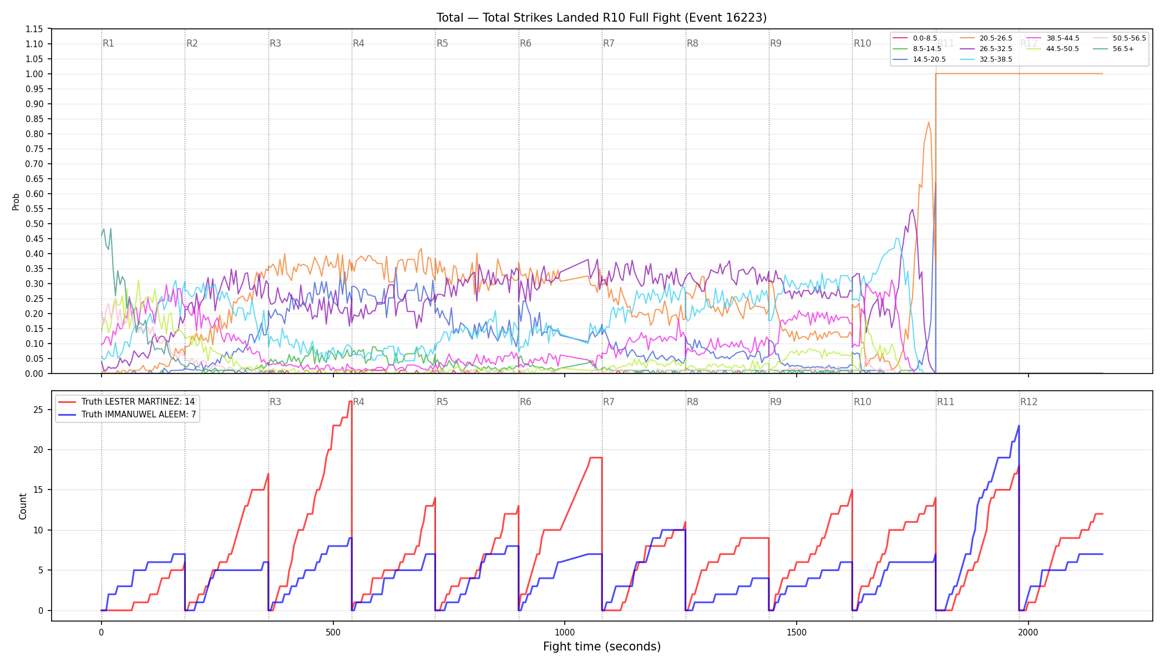
Task: Click the 2000 tick on the time axis
Action: tap(1028, 632)
